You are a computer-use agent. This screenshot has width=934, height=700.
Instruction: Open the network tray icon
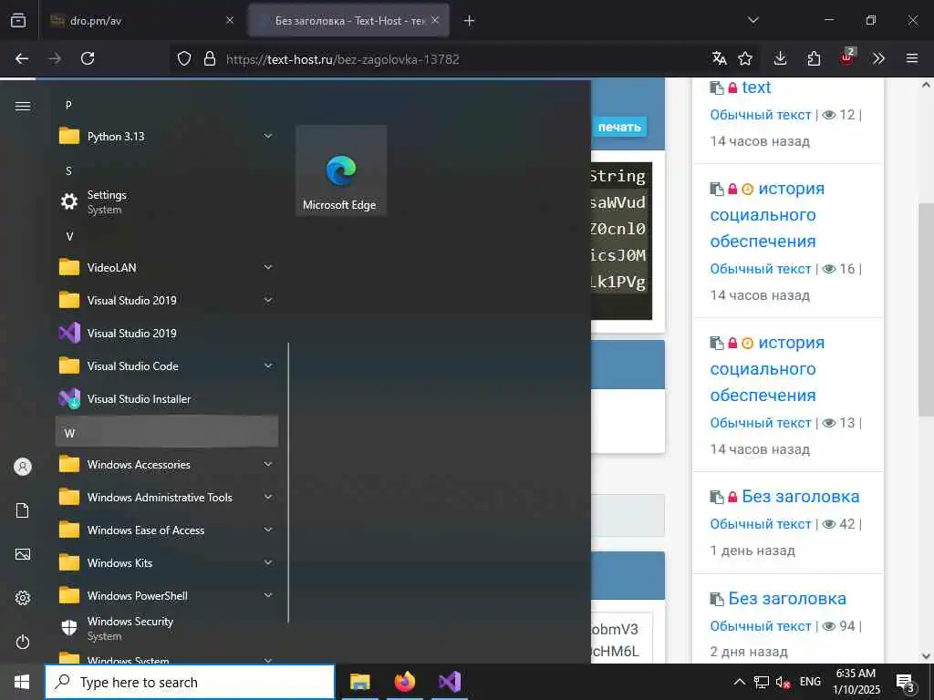point(762,683)
